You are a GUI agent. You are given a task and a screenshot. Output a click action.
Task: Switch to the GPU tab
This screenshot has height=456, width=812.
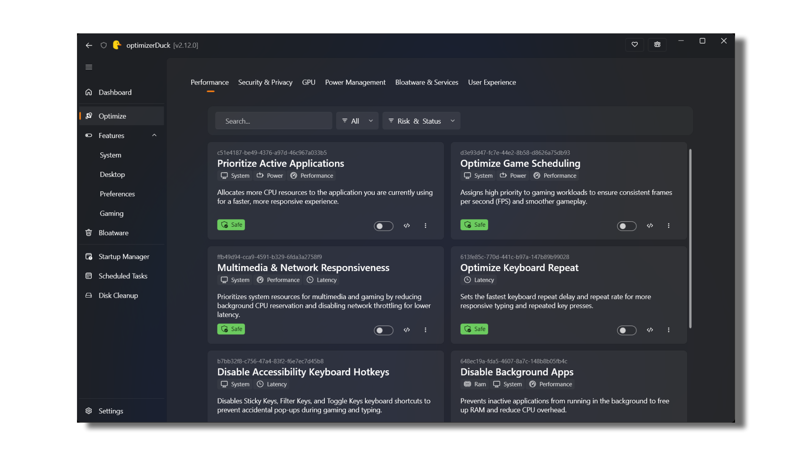tap(309, 82)
